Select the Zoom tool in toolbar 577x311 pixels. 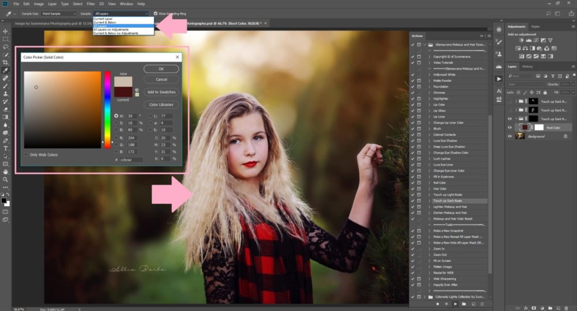click(6, 180)
